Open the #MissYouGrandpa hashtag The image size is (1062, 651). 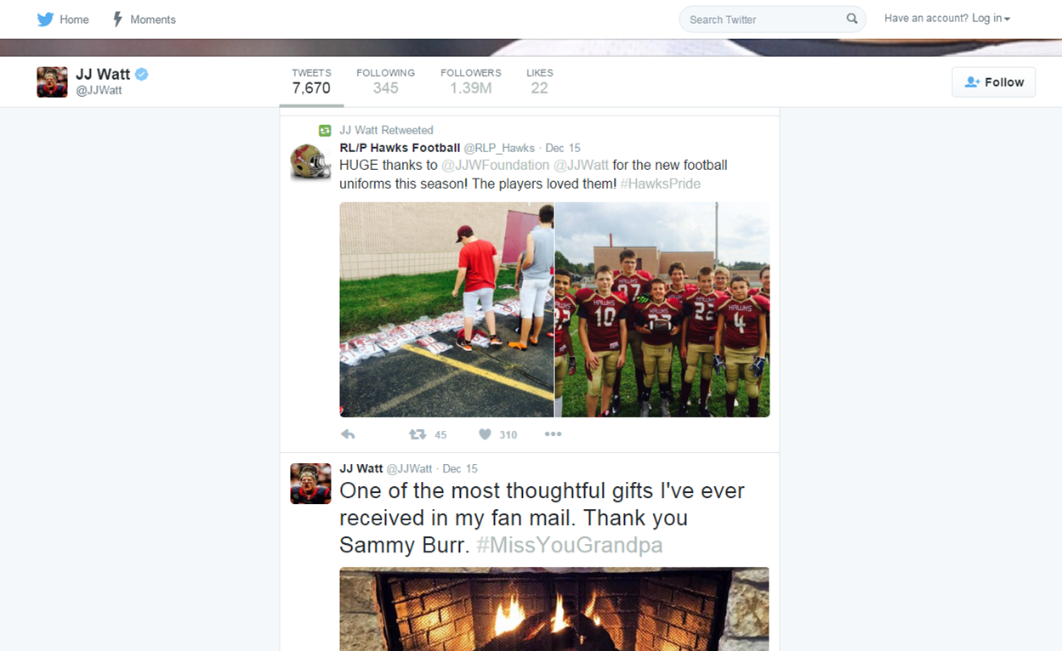569,545
